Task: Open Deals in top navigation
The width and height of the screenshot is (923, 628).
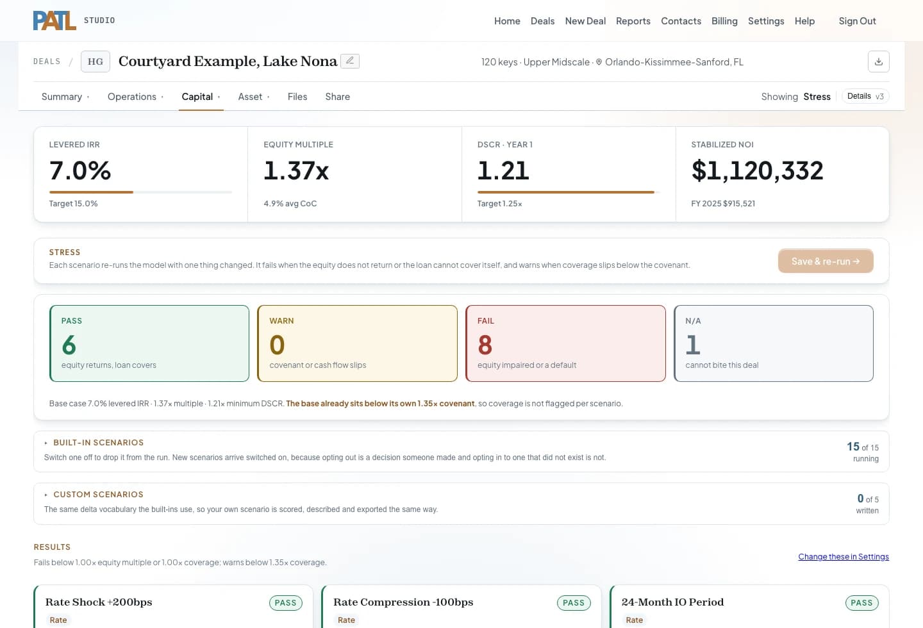Action: click(x=542, y=21)
